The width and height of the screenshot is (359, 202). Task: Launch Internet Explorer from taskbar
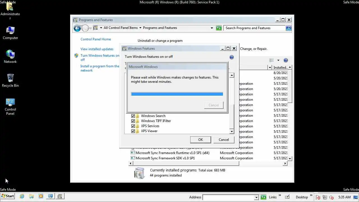point(22,196)
